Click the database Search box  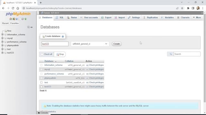coord(187,54)
